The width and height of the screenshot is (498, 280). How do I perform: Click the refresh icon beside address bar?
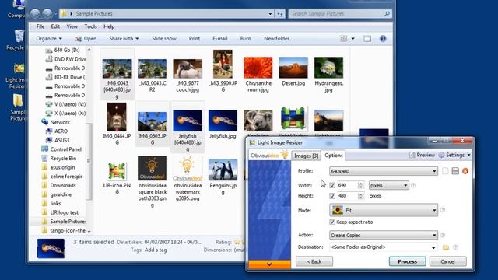(280, 14)
